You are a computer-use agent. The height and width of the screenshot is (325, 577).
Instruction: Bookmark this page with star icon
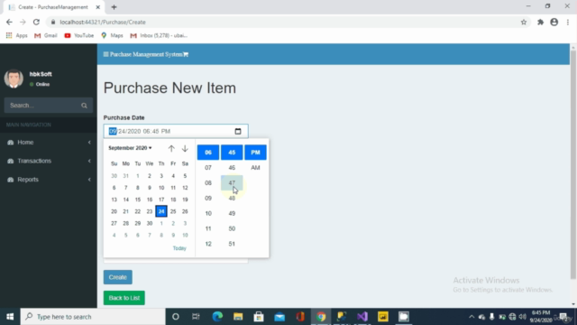pos(524,22)
